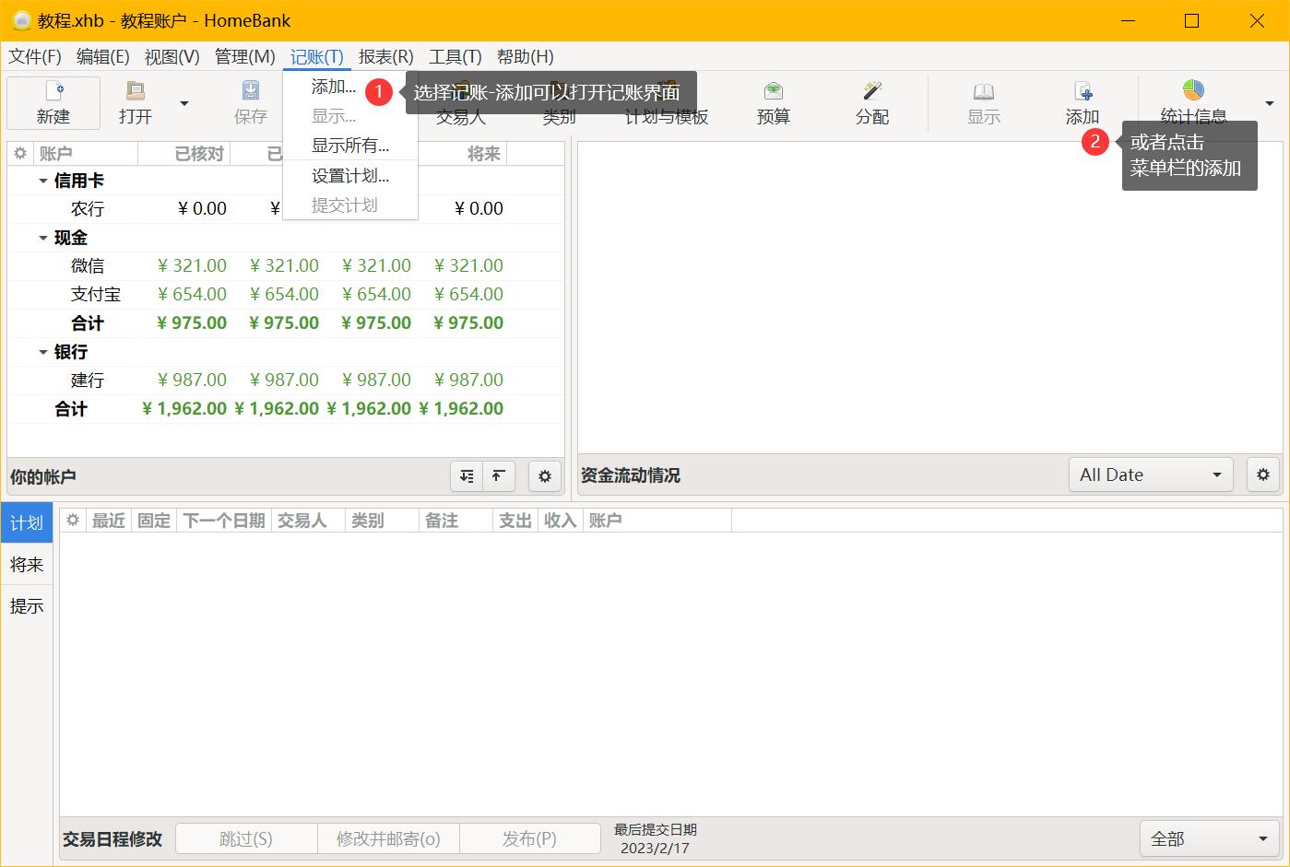
Task: Switch to the Future tab
Action: [27, 565]
